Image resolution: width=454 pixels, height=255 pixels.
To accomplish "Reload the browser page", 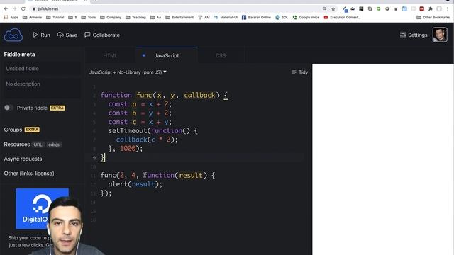I will pos(23,9).
